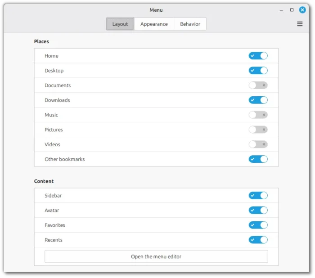Enable the Music place switch
This screenshot has height=278, width=315.
pyautogui.click(x=258, y=115)
